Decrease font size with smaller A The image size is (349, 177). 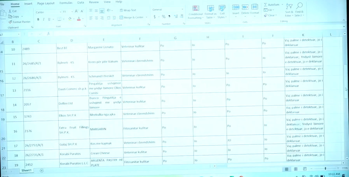(82, 11)
